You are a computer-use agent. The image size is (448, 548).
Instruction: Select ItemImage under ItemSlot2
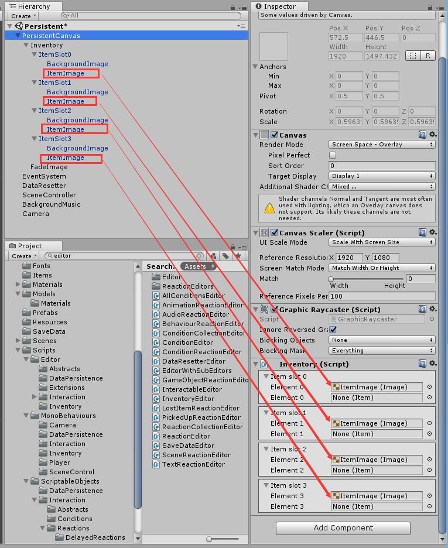coord(66,129)
